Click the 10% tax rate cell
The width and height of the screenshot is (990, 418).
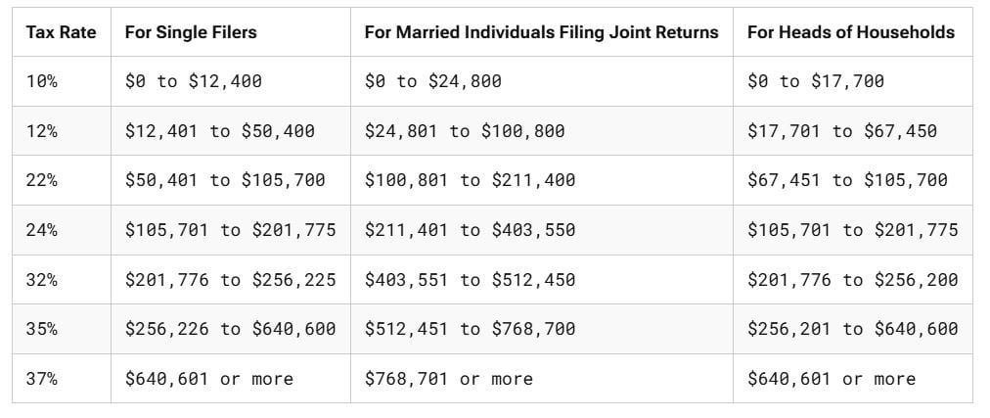(42, 81)
